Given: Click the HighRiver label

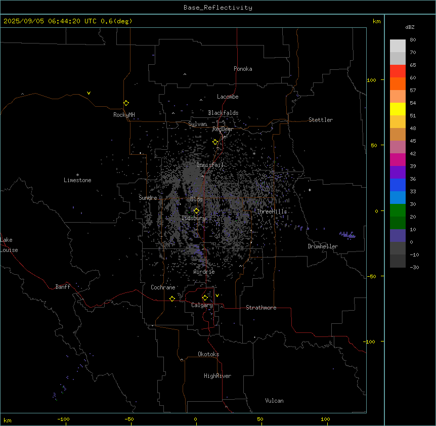Looking at the screenshot, I should point(217,376).
